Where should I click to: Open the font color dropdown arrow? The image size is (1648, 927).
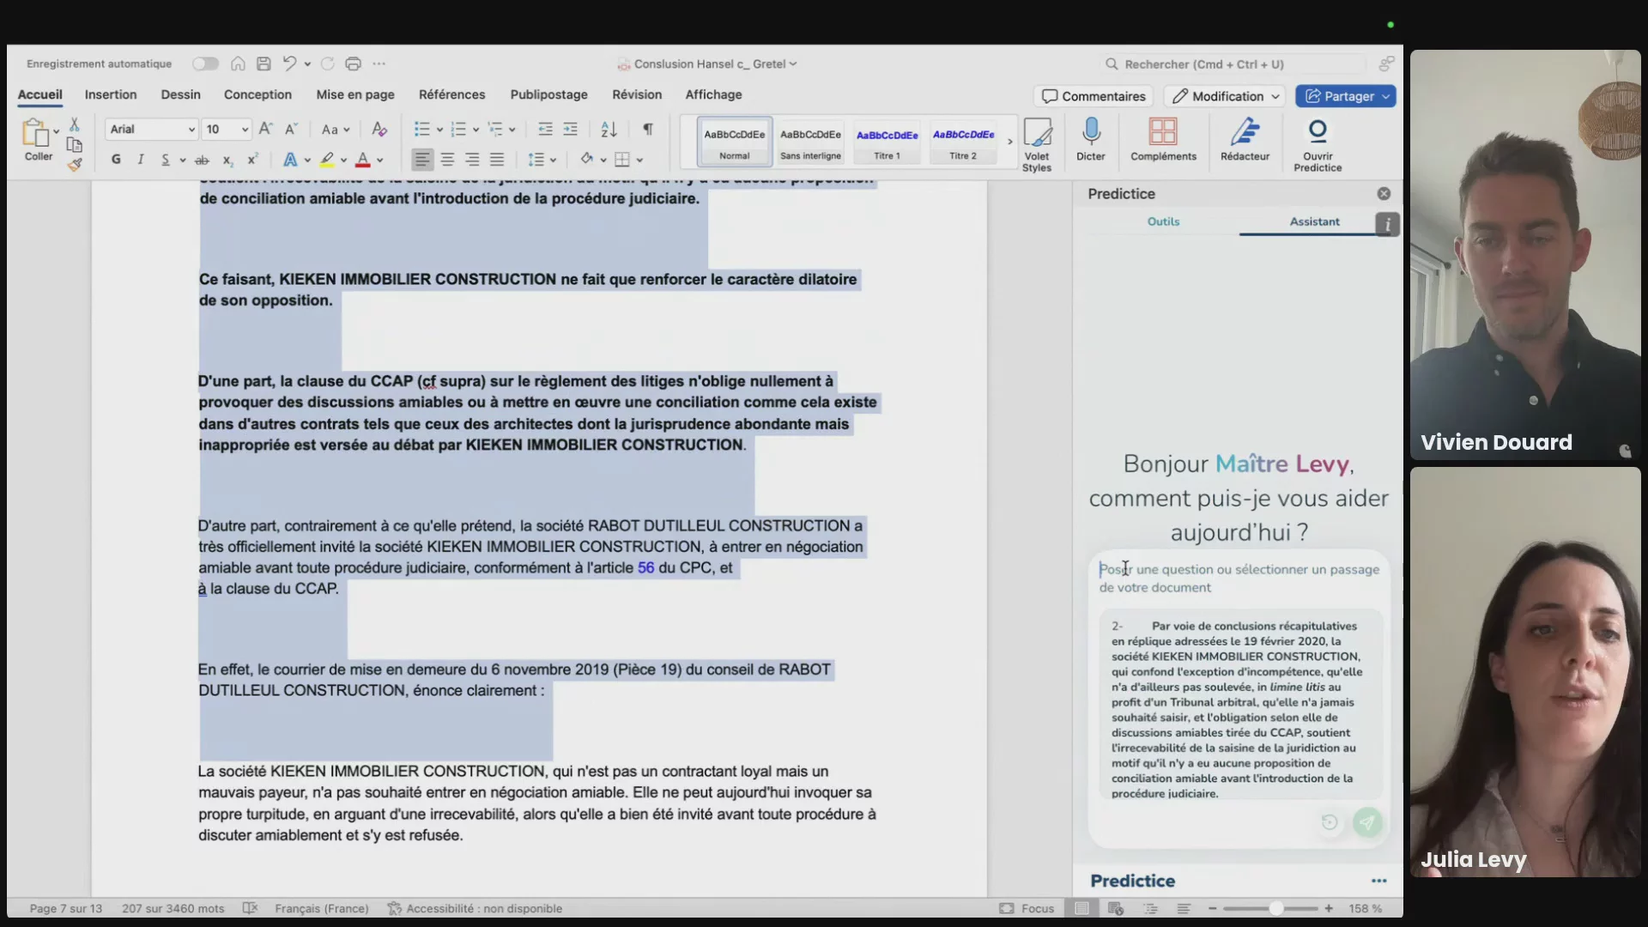[x=379, y=161]
